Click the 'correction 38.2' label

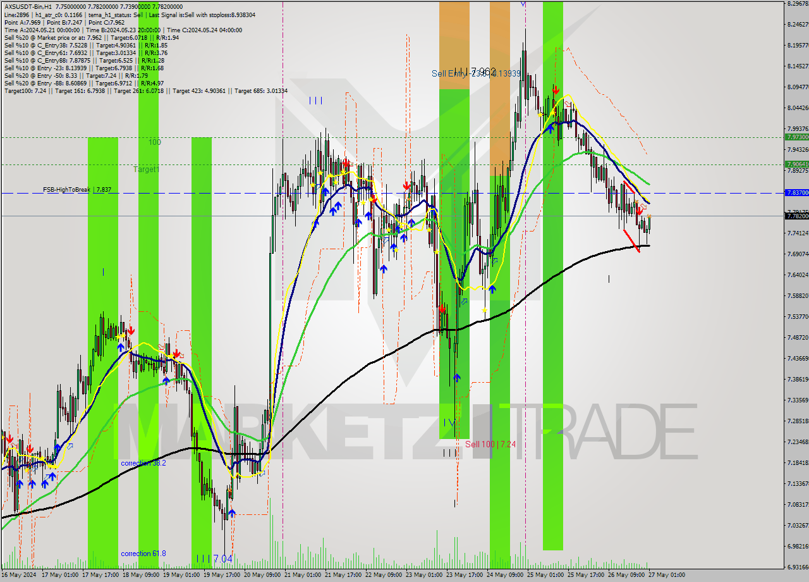pyautogui.click(x=143, y=463)
